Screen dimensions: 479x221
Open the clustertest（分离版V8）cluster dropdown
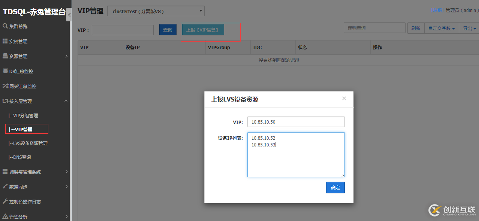click(156, 11)
